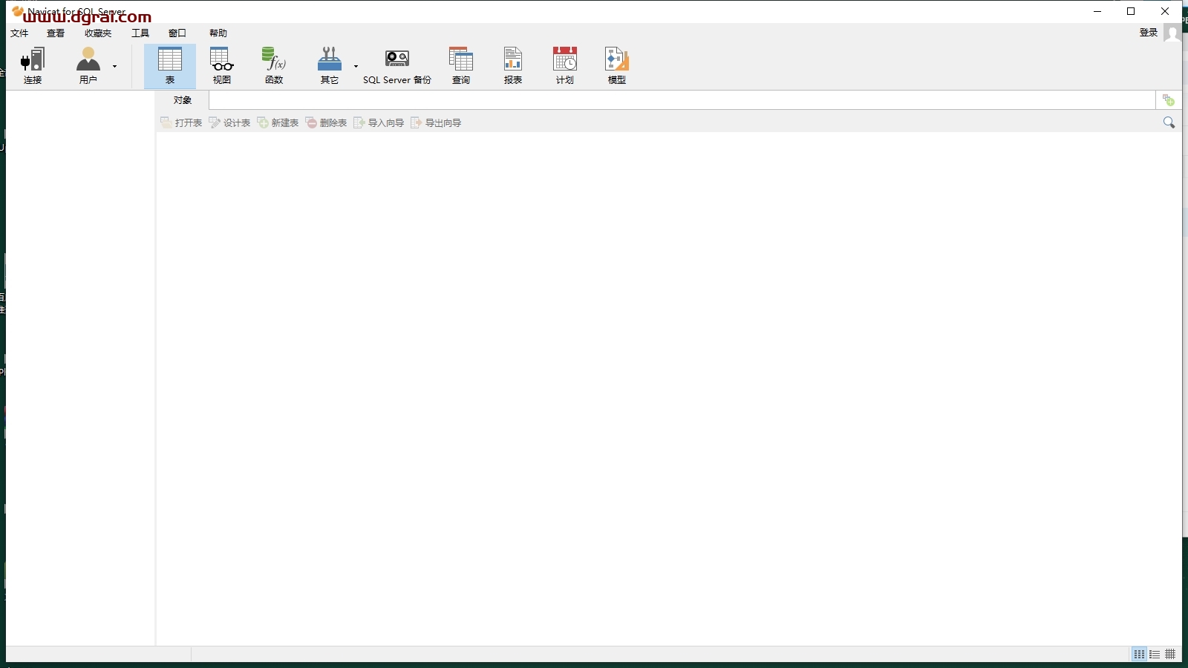Open the 收藏夹 menu
Image resolution: width=1188 pixels, height=668 pixels.
(98, 33)
